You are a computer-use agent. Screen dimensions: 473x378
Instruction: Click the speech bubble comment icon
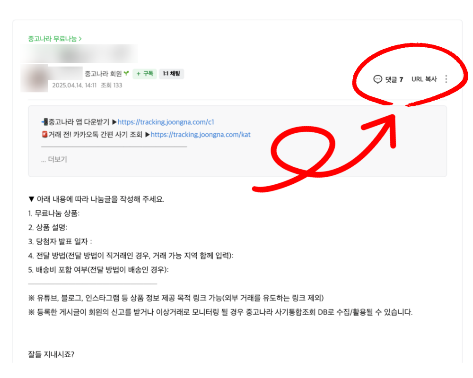(377, 79)
